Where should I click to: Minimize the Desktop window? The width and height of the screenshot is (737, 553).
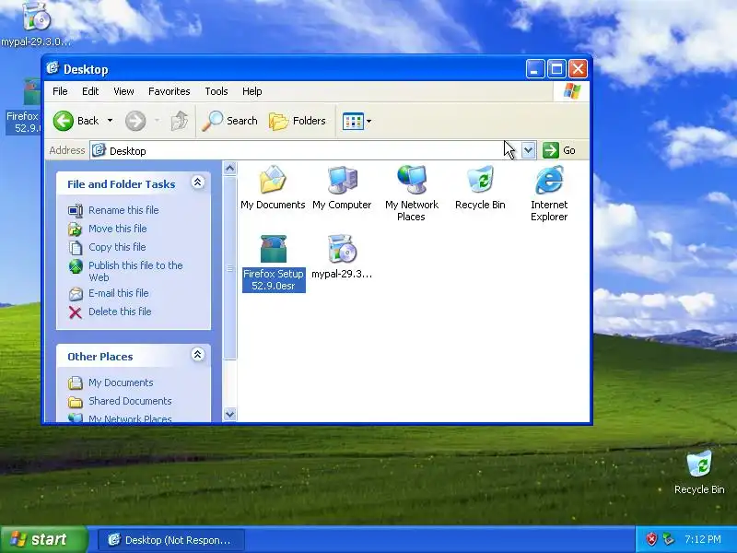[x=535, y=69]
